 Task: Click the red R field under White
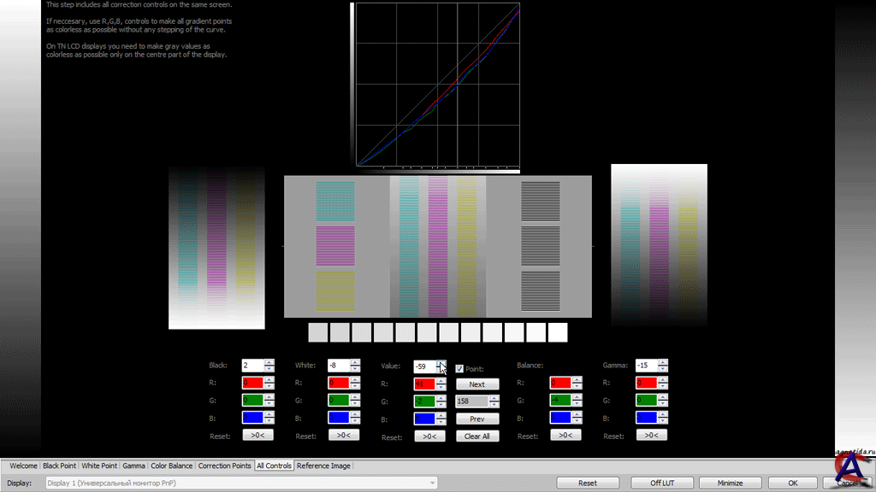click(339, 384)
